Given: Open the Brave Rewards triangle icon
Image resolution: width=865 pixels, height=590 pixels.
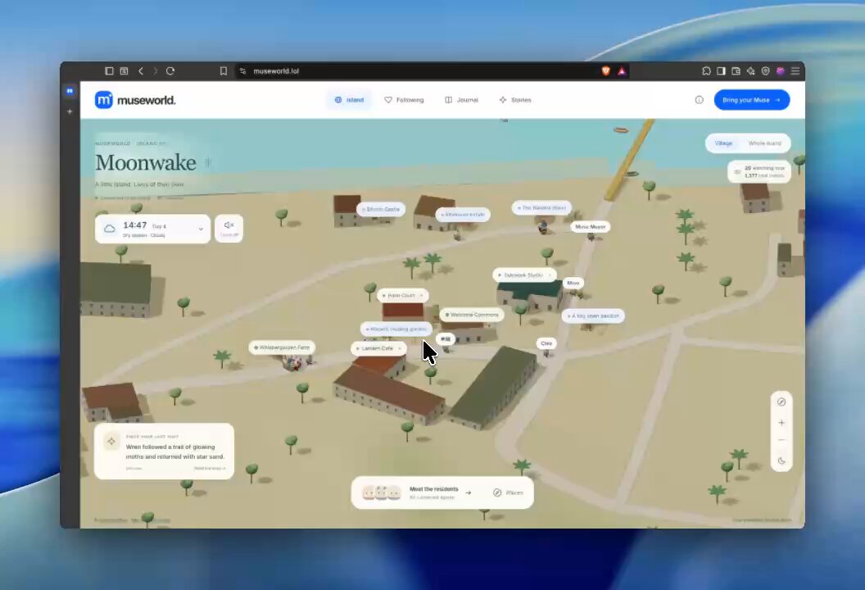Looking at the screenshot, I should (x=622, y=70).
